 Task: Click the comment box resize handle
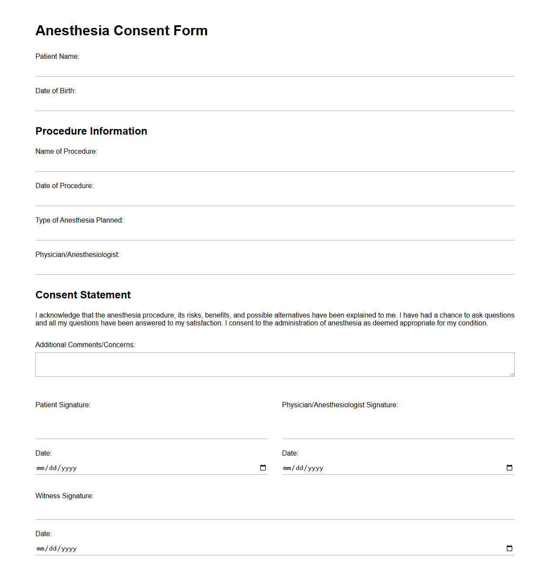512,375
